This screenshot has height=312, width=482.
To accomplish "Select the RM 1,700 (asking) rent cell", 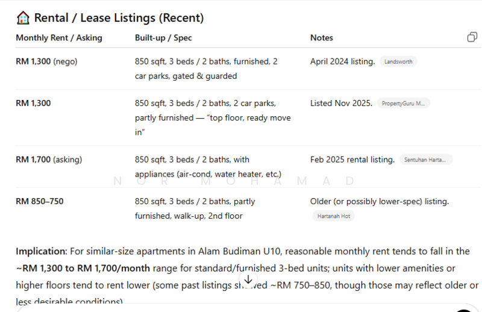I will [x=49, y=160].
